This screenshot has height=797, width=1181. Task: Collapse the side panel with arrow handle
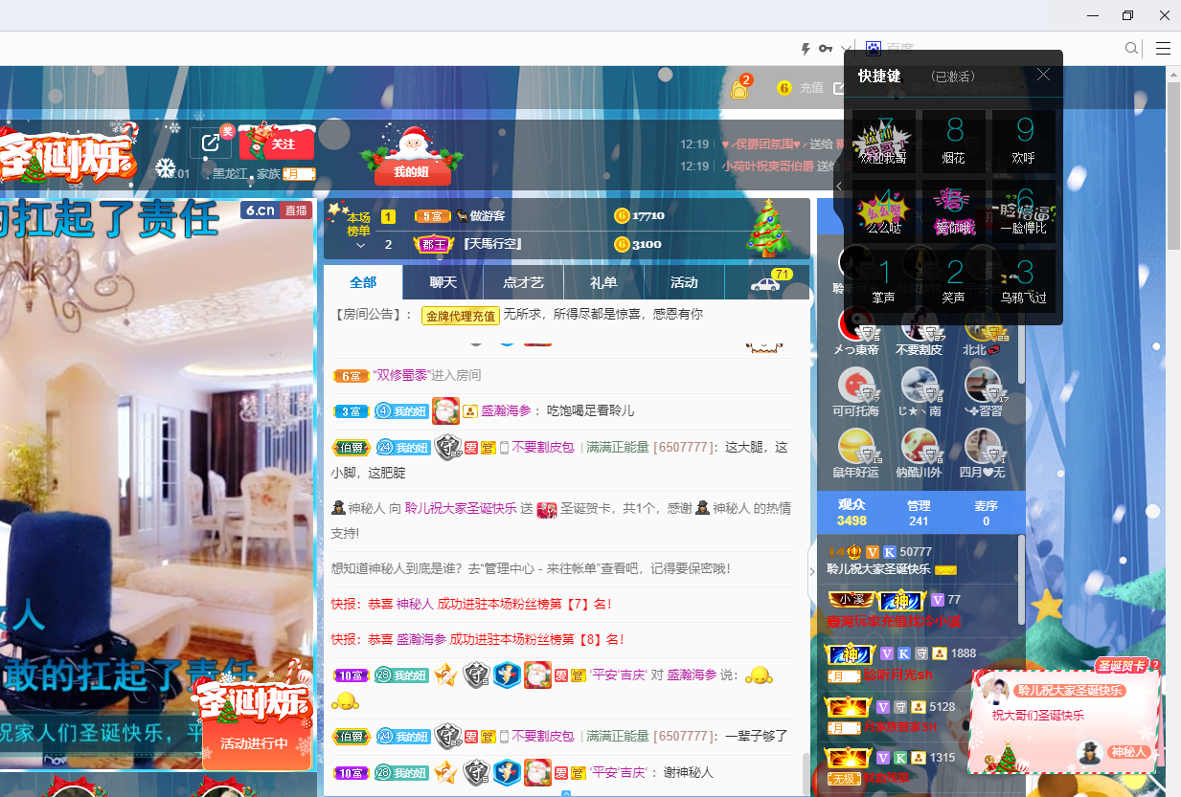tap(813, 572)
